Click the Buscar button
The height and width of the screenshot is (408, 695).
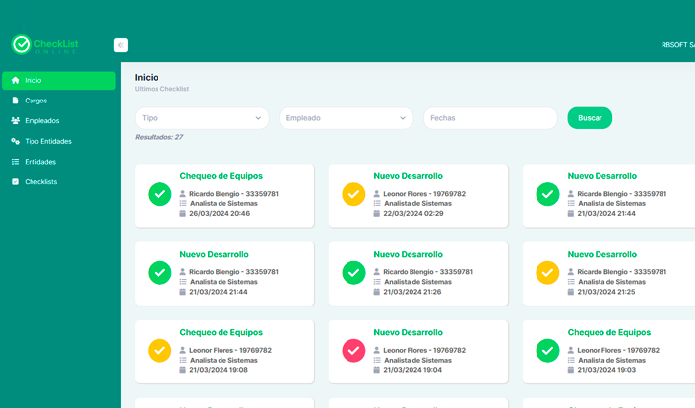(x=590, y=118)
